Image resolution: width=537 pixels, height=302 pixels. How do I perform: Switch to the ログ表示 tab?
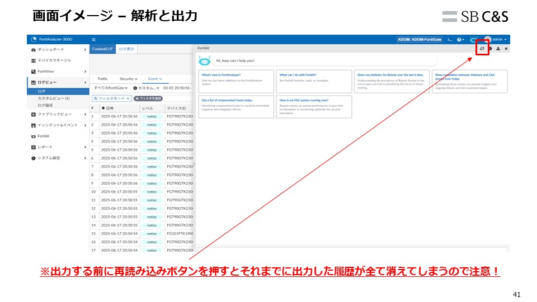tap(126, 49)
